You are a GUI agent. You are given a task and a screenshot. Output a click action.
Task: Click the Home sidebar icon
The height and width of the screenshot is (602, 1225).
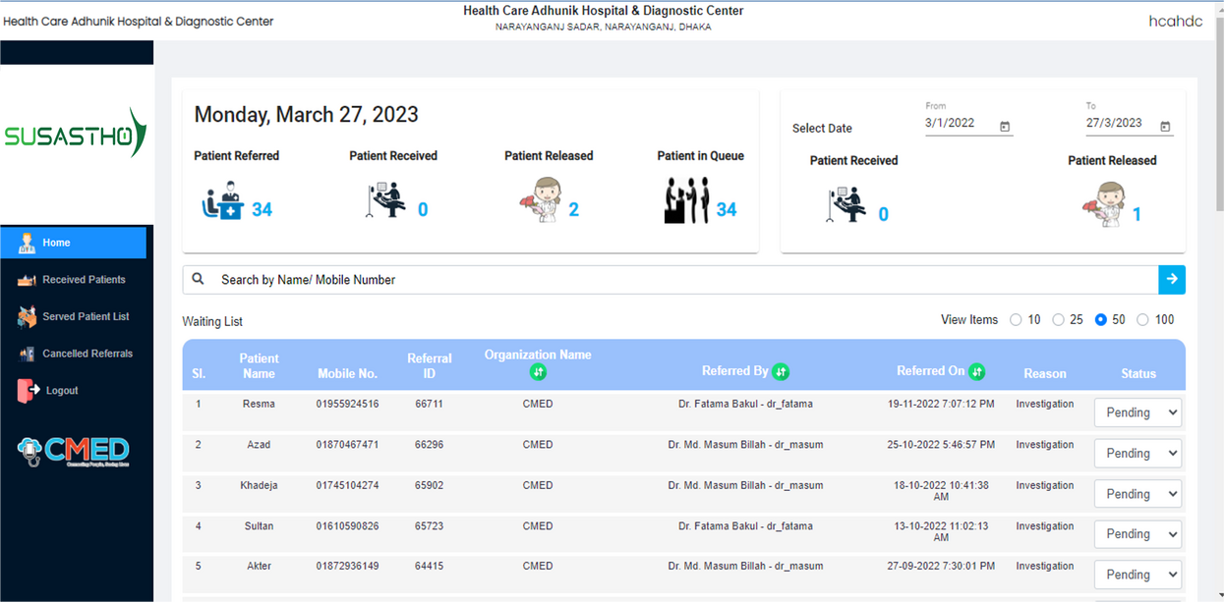click(27, 243)
